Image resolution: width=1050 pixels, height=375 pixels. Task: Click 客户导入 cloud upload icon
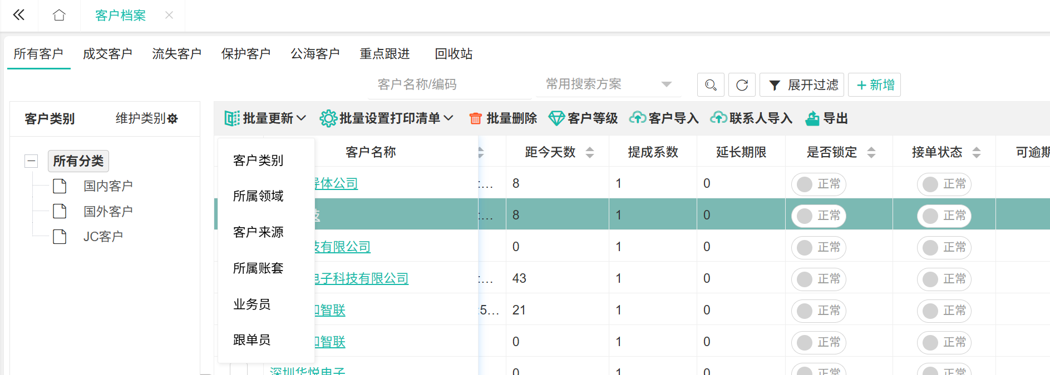[x=637, y=118]
